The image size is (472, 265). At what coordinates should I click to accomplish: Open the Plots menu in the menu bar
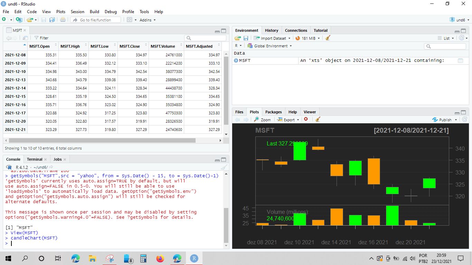pyautogui.click(x=61, y=11)
